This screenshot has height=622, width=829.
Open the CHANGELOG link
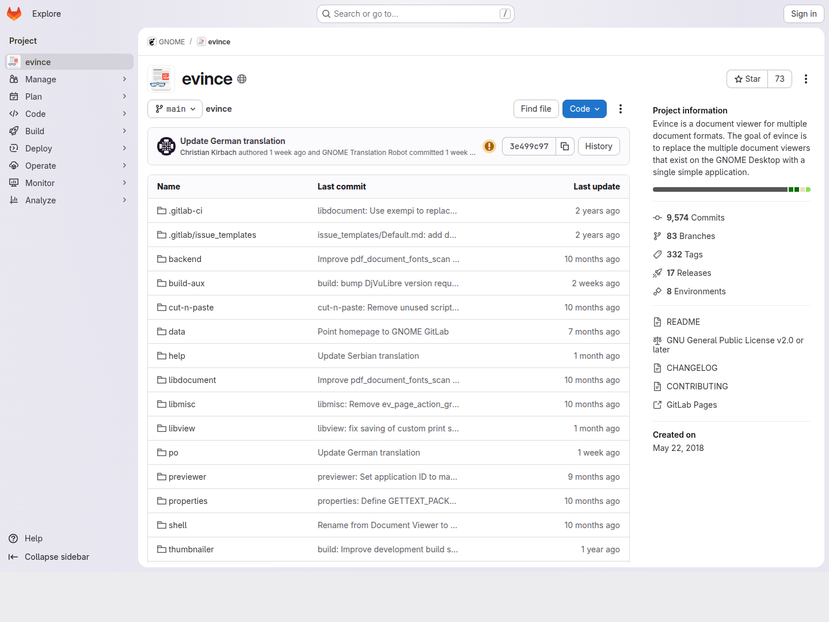coord(692,368)
